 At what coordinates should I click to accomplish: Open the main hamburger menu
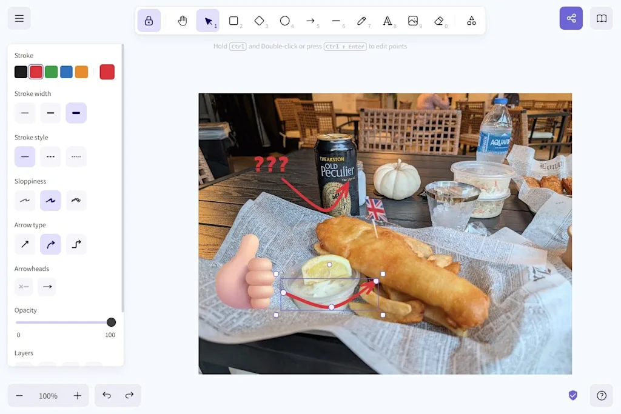[x=19, y=18]
